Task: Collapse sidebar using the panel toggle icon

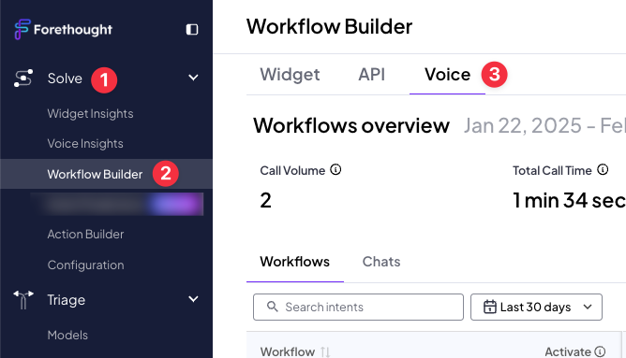Action: coord(192,30)
